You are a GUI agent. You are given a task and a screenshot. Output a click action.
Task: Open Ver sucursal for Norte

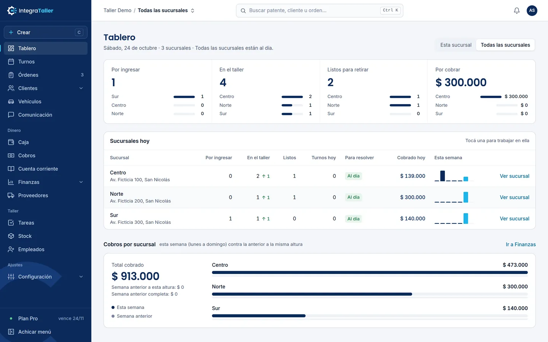tap(515, 197)
